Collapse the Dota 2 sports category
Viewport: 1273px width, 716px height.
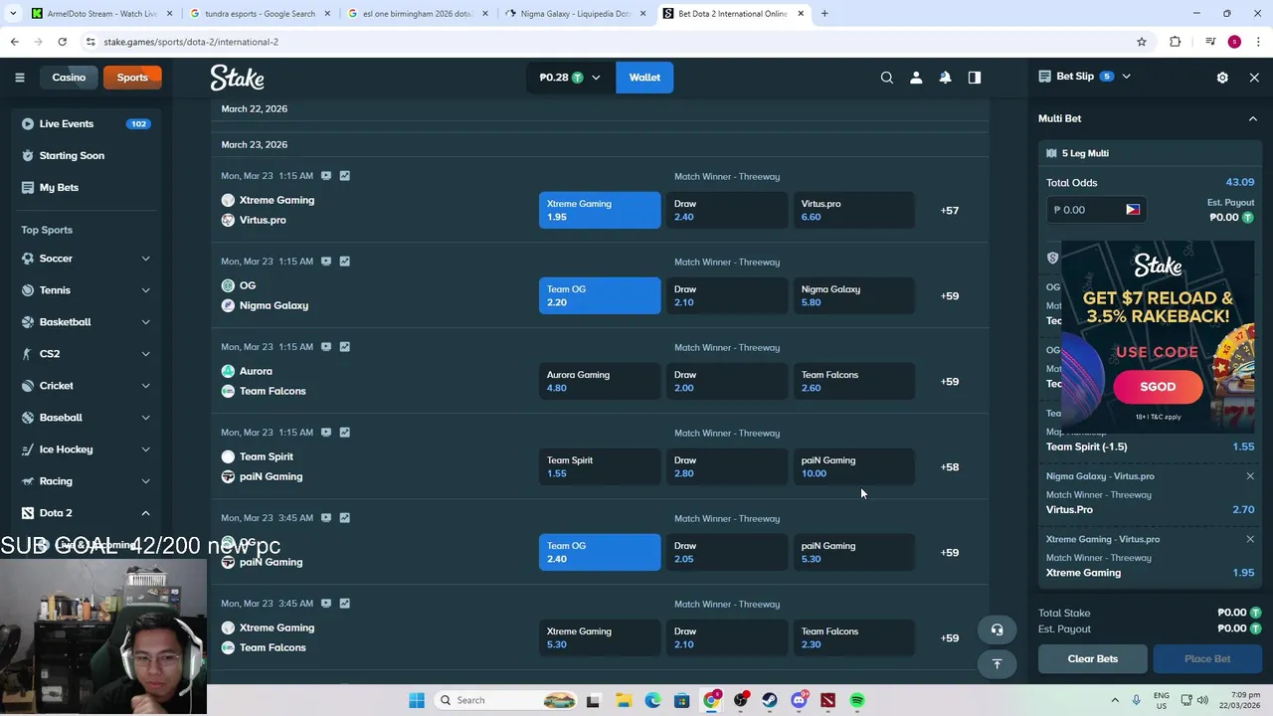click(x=145, y=513)
